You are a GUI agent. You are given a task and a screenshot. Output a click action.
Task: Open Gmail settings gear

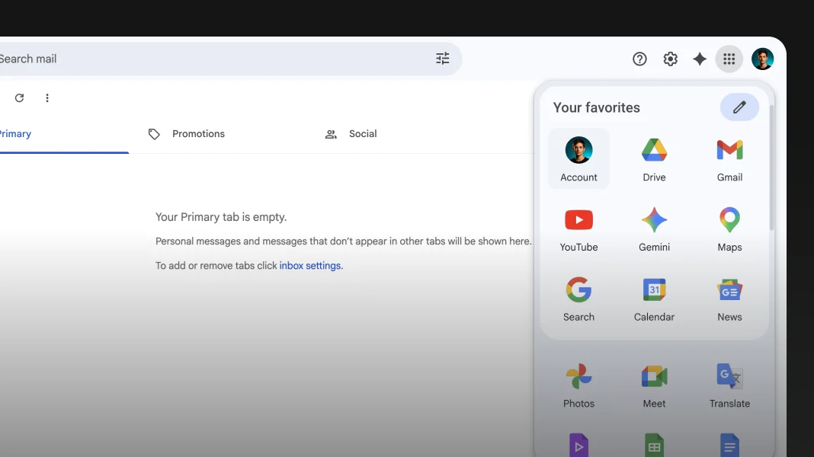(x=670, y=59)
